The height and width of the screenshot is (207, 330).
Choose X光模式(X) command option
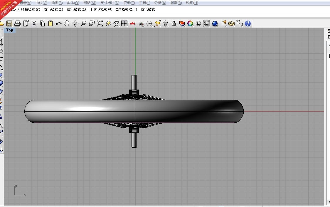(x=125, y=9)
